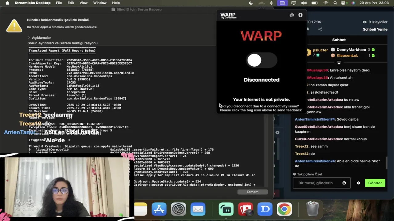394x221 pixels.
Task: Open Bluetooth menu bar icon
Action: [271, 3]
